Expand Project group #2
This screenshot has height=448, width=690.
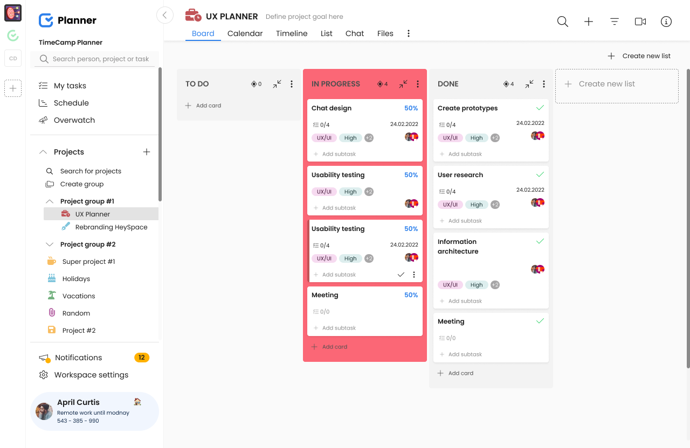pyautogui.click(x=50, y=244)
